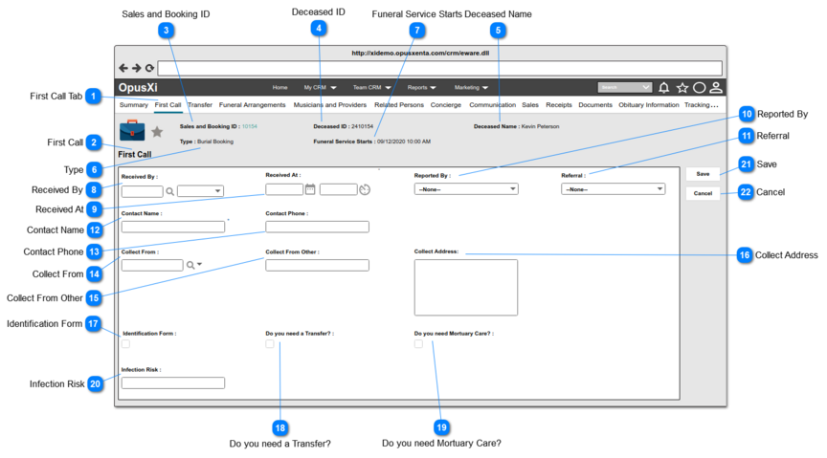This screenshot has height=458, width=827.
Task: Open Received By secondary dropdown
Action: tap(200, 191)
